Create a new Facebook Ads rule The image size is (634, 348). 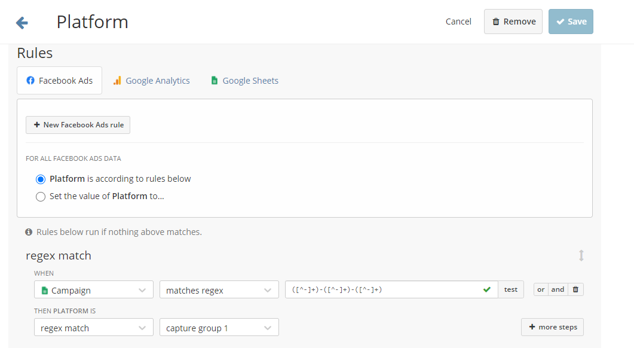[x=78, y=125]
